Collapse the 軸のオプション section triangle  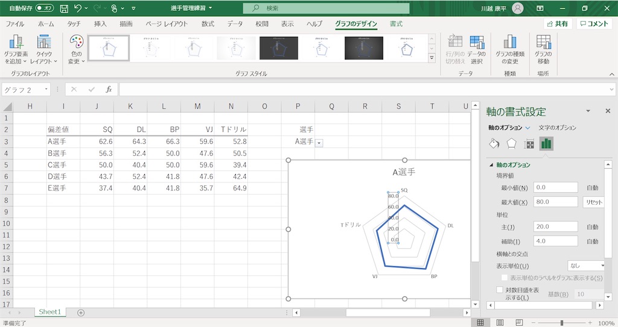[x=491, y=165]
